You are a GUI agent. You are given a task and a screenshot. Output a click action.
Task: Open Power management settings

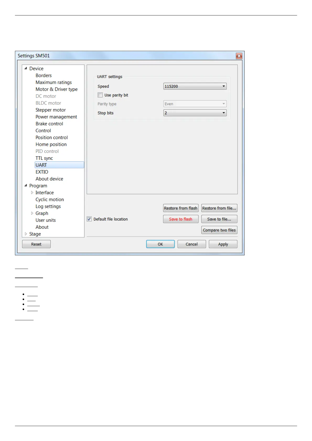click(56, 117)
